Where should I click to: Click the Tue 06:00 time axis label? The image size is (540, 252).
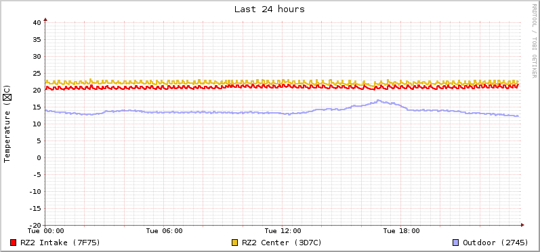point(164,231)
